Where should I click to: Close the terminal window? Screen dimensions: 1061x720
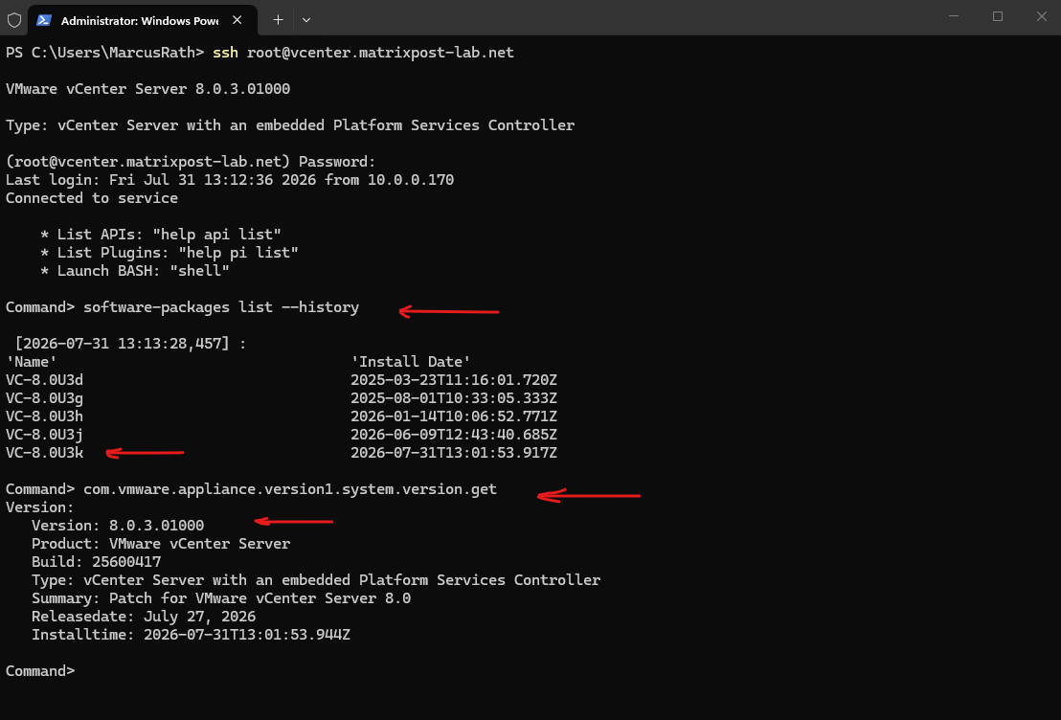point(1042,16)
